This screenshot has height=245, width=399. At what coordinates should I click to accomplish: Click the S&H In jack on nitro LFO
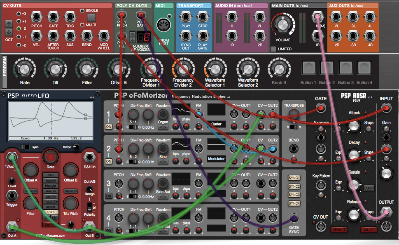point(90,157)
